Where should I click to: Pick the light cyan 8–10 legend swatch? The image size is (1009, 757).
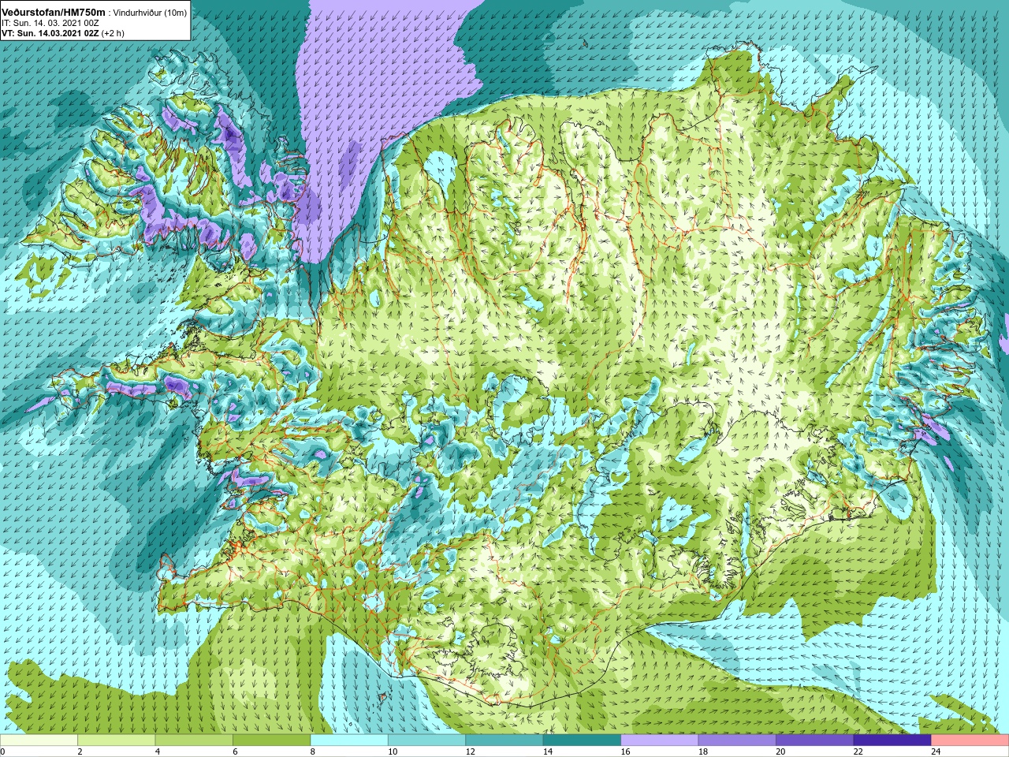349,740
